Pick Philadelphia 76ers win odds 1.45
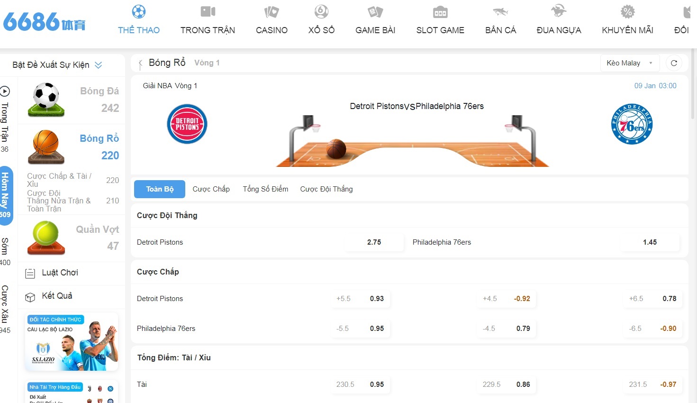The height and width of the screenshot is (403, 697). click(x=650, y=242)
